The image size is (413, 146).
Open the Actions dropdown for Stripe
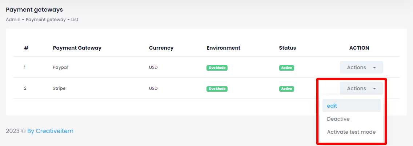(361, 88)
